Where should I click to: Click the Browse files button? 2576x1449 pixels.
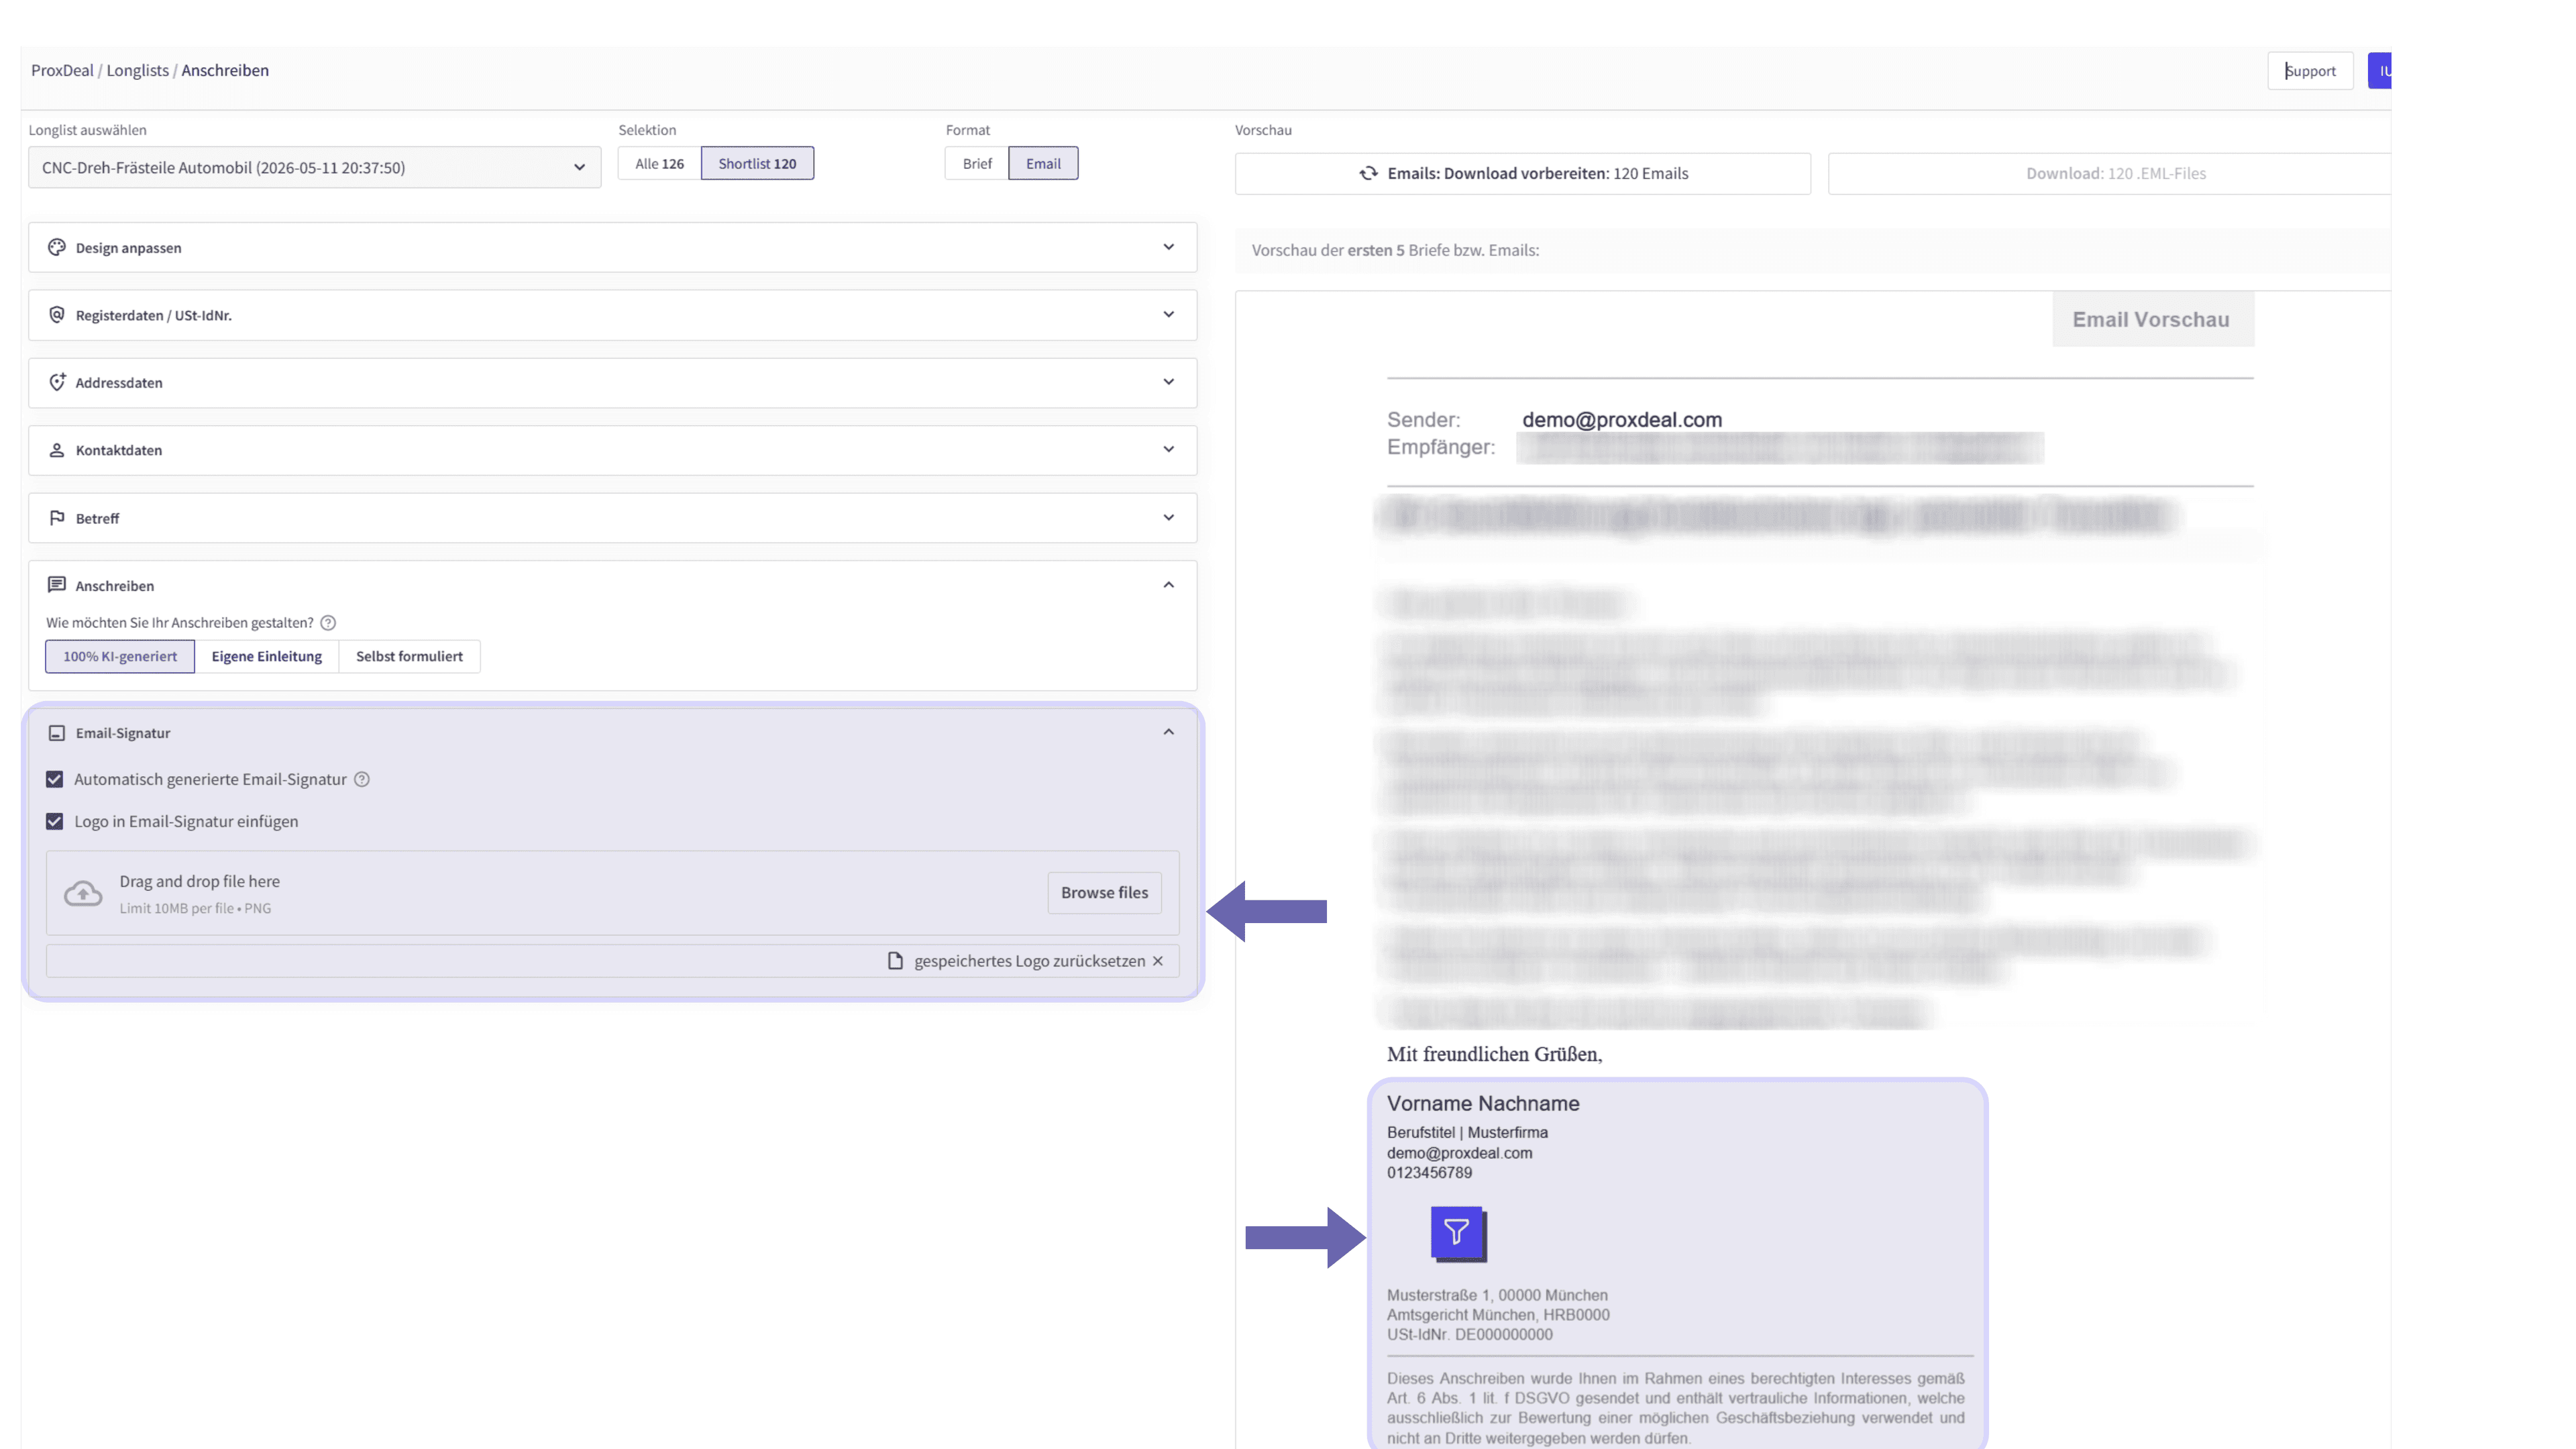1104,893
